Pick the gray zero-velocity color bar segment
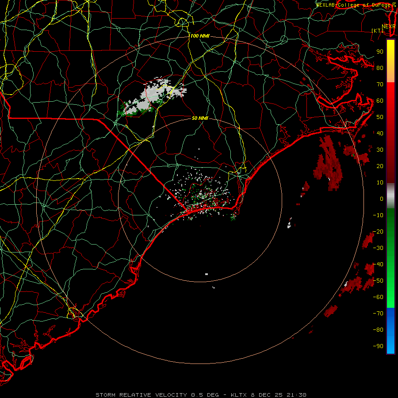 (390, 195)
